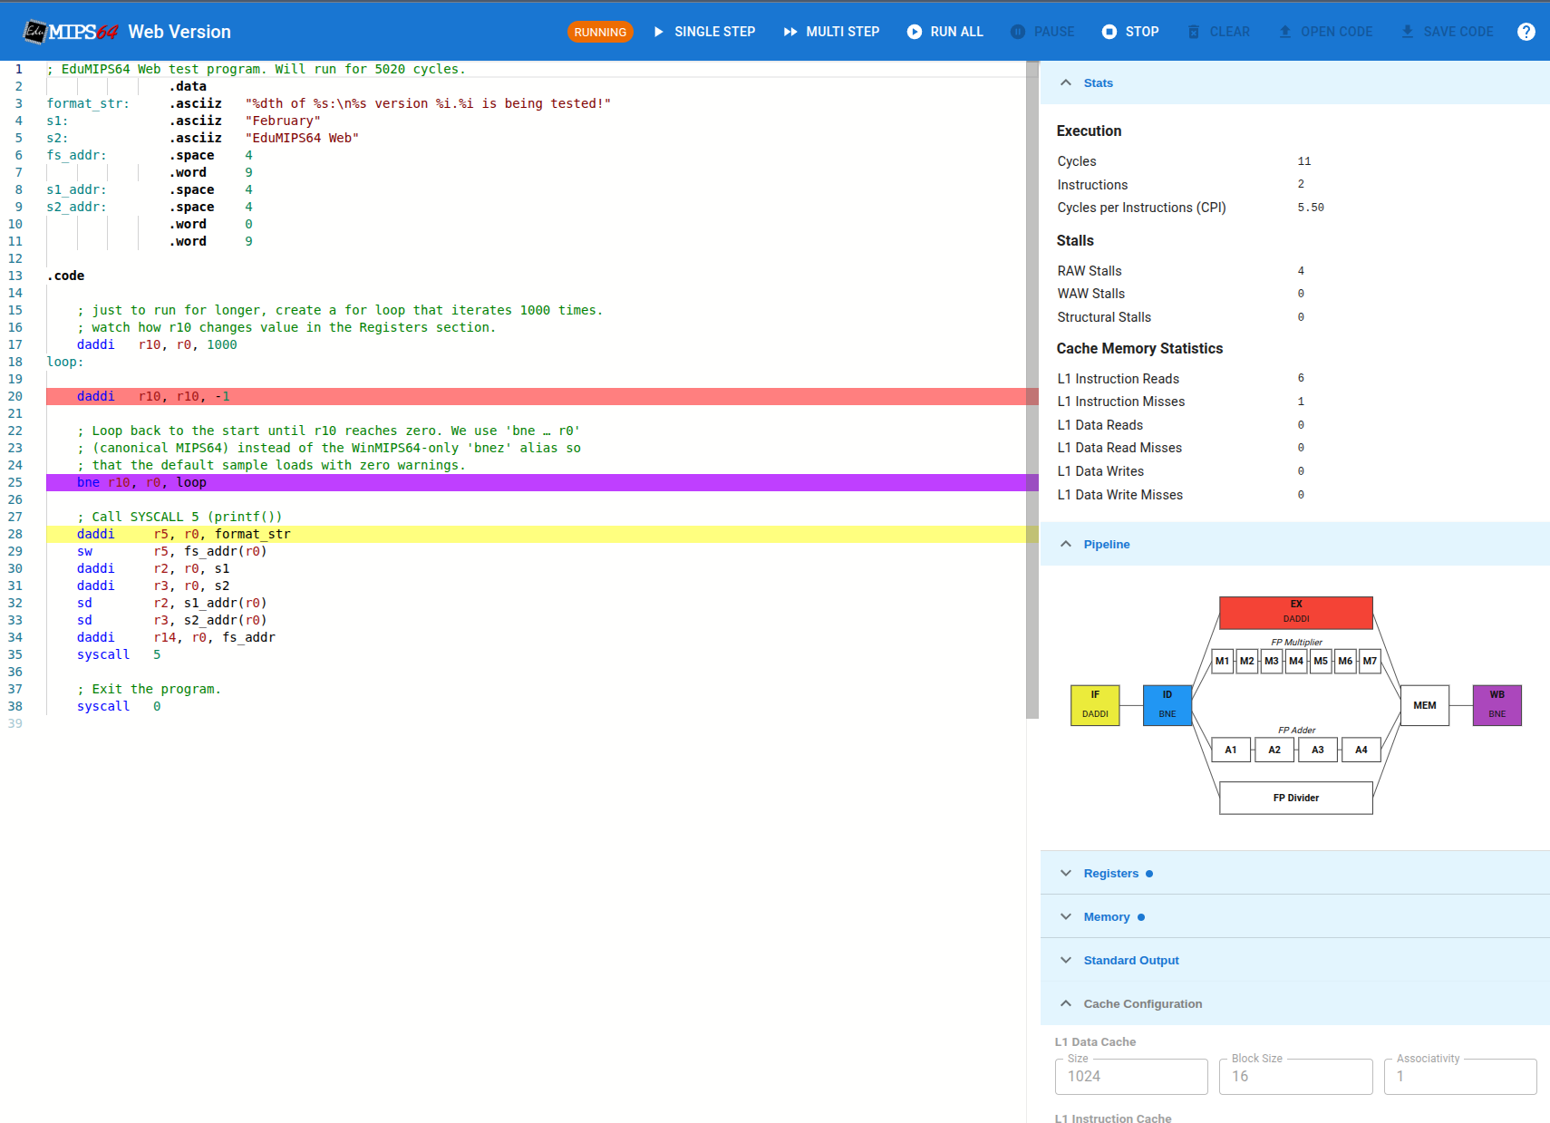Image resolution: width=1550 pixels, height=1123 pixels.
Task: Click the A4 FP adder stage
Action: (1361, 750)
